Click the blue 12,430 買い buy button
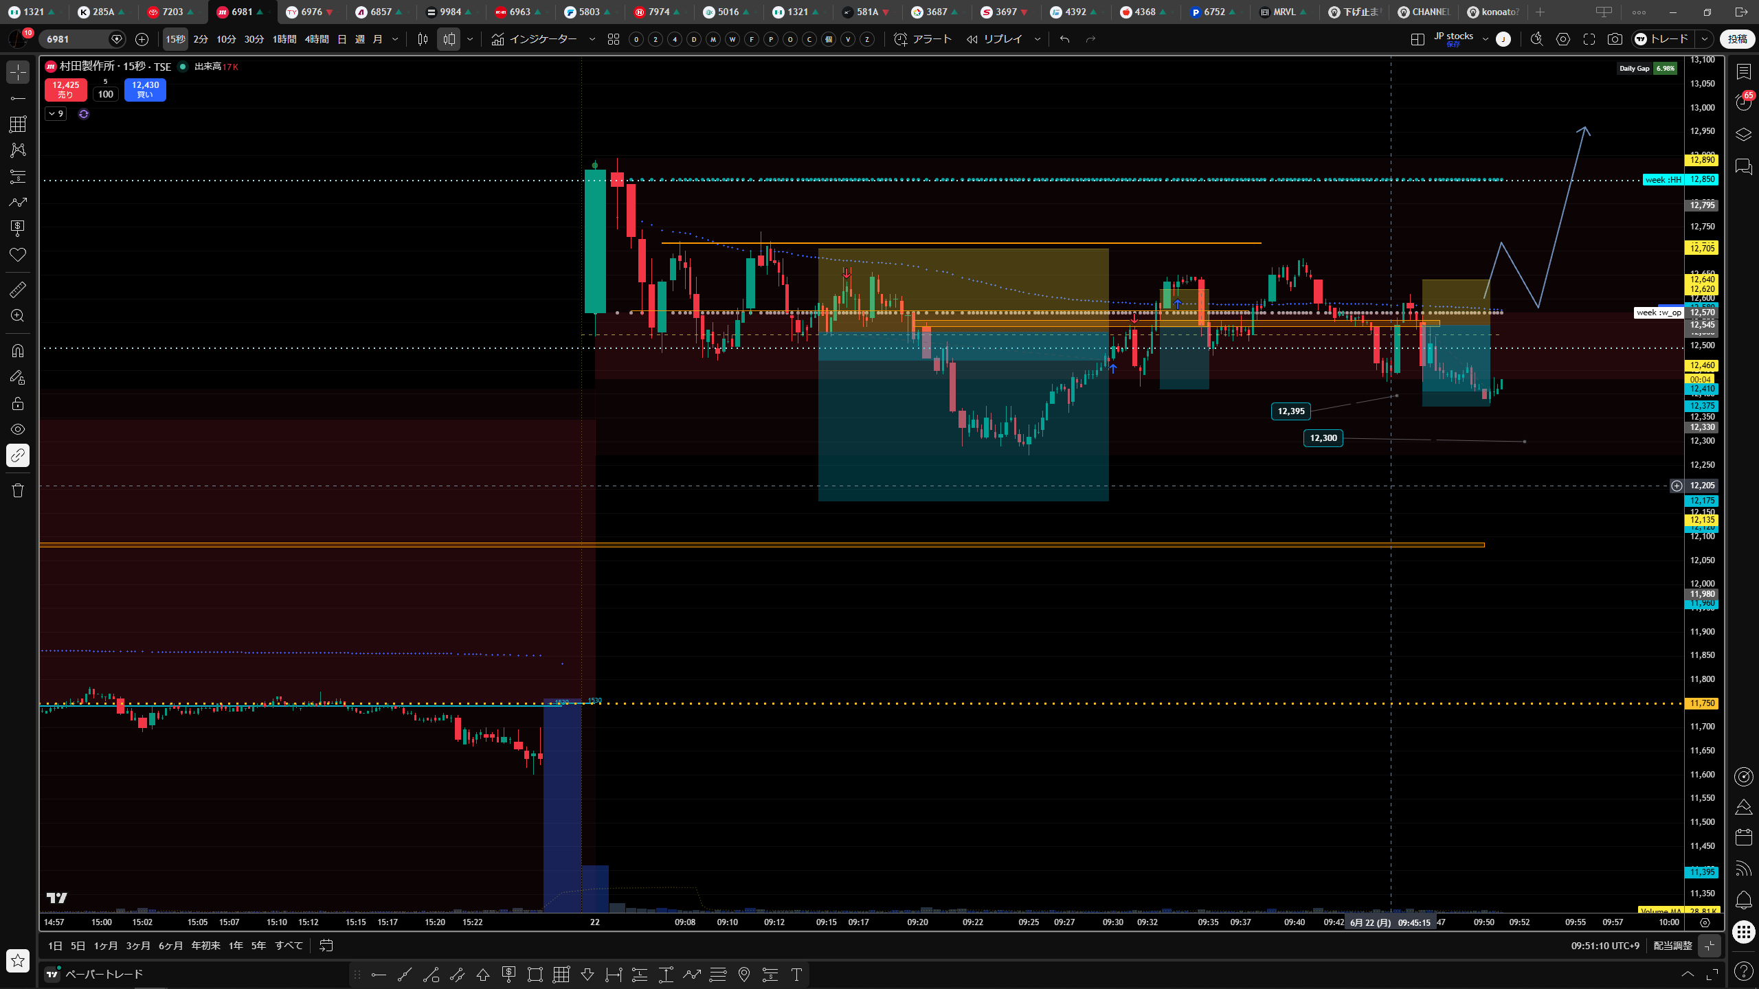The width and height of the screenshot is (1759, 989). (145, 90)
